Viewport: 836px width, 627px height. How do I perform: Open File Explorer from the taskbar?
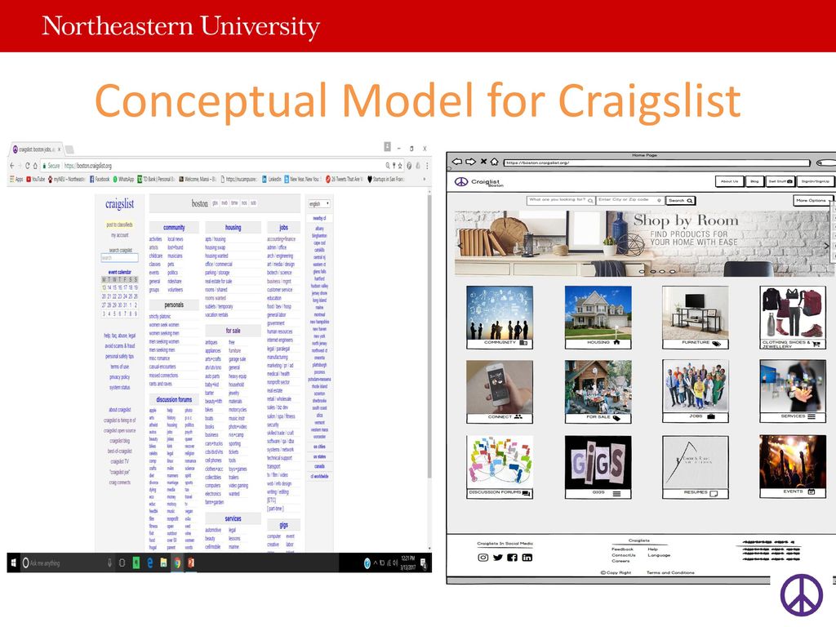pos(163,563)
